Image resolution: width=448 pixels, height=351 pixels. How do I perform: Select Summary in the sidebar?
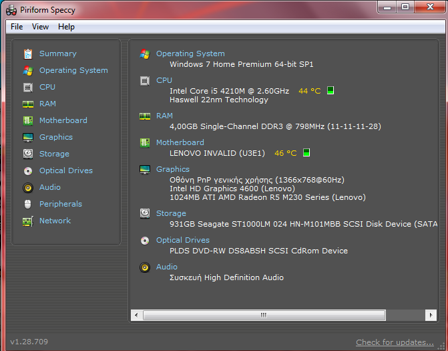[x=58, y=53]
